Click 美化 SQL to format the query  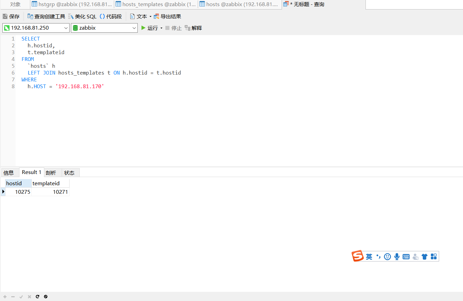click(82, 16)
